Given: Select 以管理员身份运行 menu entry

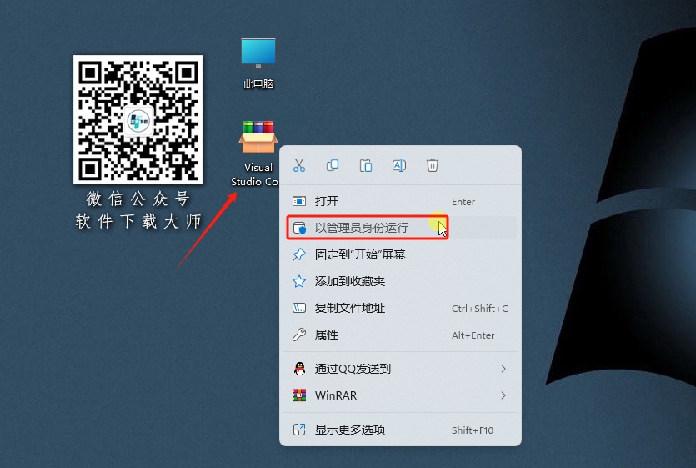Looking at the screenshot, I should (x=400, y=228).
